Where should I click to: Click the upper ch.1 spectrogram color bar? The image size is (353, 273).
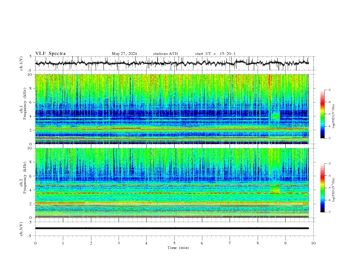point(322,114)
